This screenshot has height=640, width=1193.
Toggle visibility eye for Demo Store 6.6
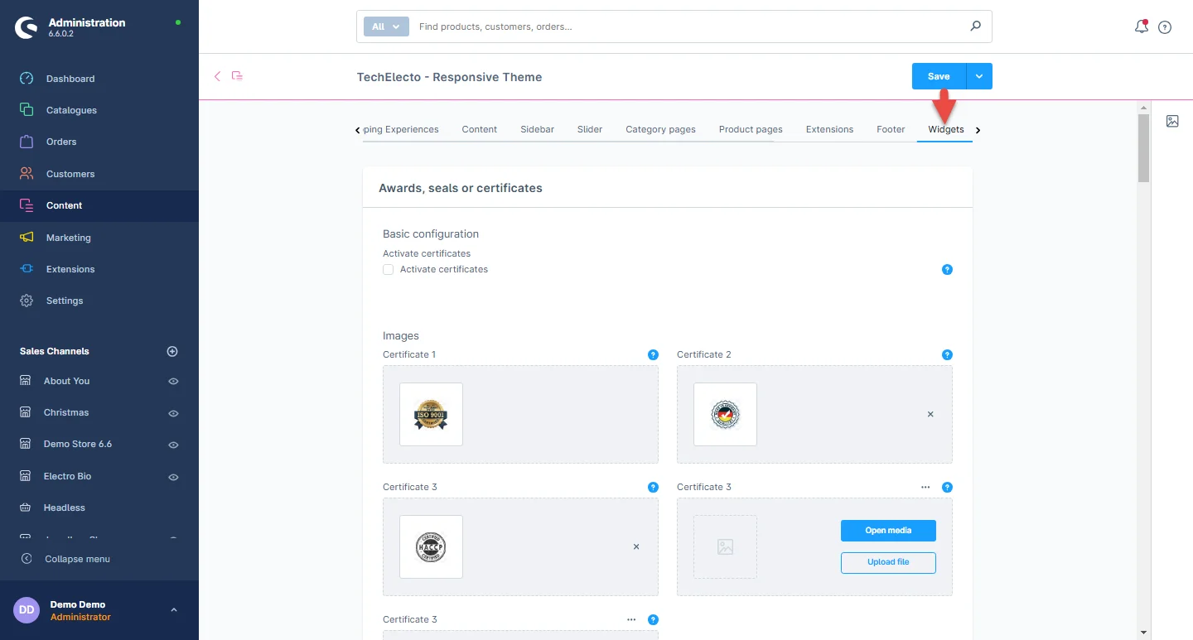point(173,445)
